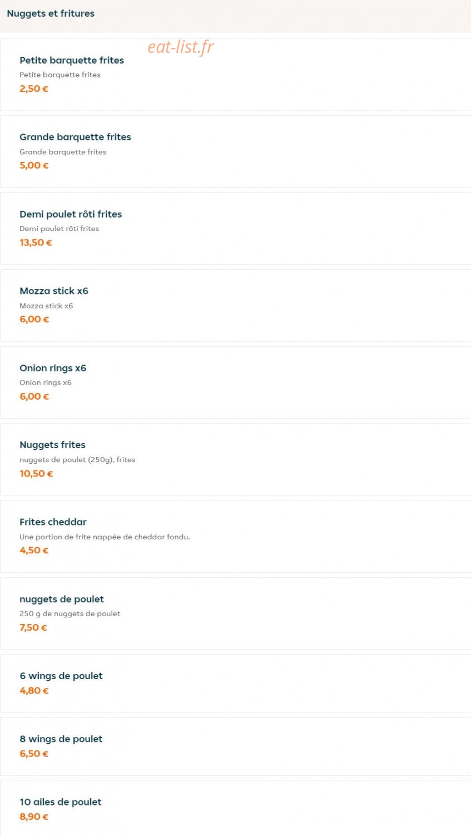Click the 10,50 € price of Nuggets frites
This screenshot has width=471, height=835.
coord(36,474)
